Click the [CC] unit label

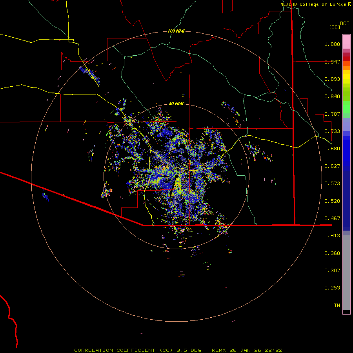[335, 27]
